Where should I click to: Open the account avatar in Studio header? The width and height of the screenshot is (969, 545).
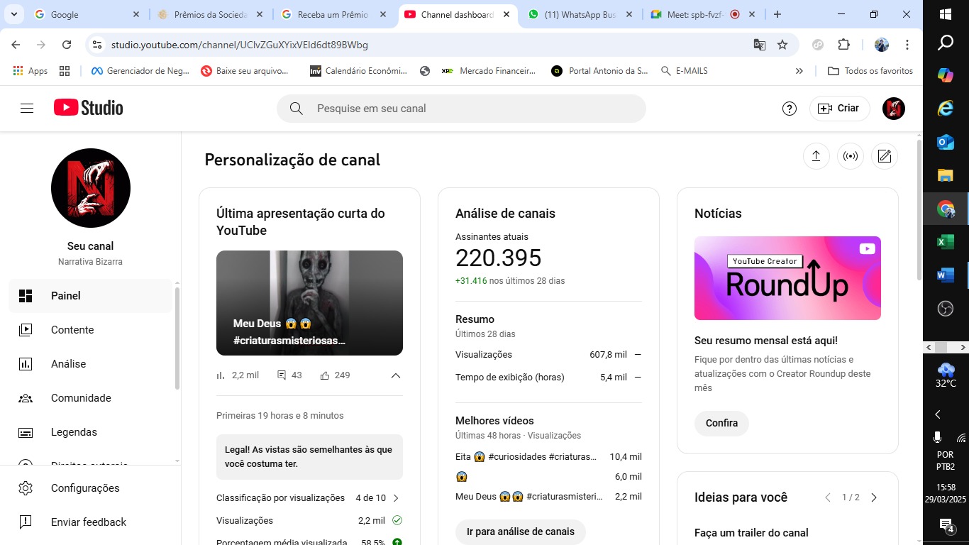coord(894,109)
